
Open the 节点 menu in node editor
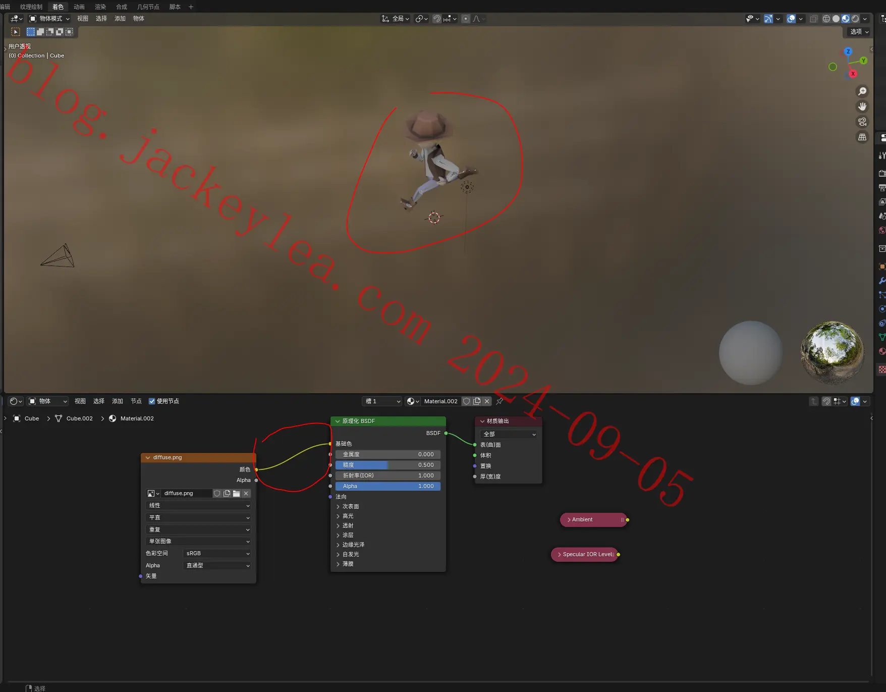(136, 401)
